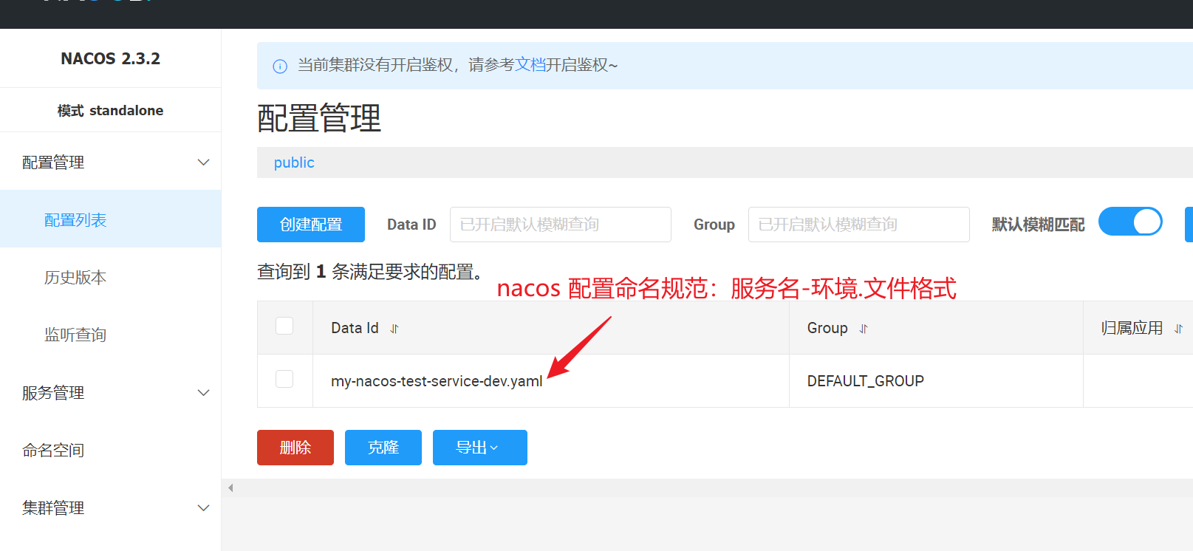Viewport: 1193px width, 551px height.
Task: Click the red 删除 button
Action: [295, 448]
